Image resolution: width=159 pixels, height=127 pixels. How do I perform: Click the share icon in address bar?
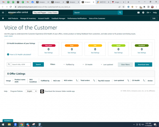click(120, 7)
